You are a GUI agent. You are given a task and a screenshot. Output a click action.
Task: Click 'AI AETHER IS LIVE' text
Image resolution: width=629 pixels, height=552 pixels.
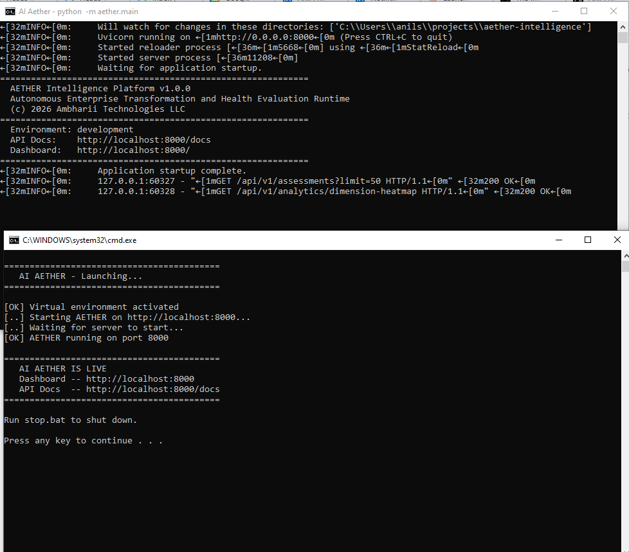tap(62, 369)
